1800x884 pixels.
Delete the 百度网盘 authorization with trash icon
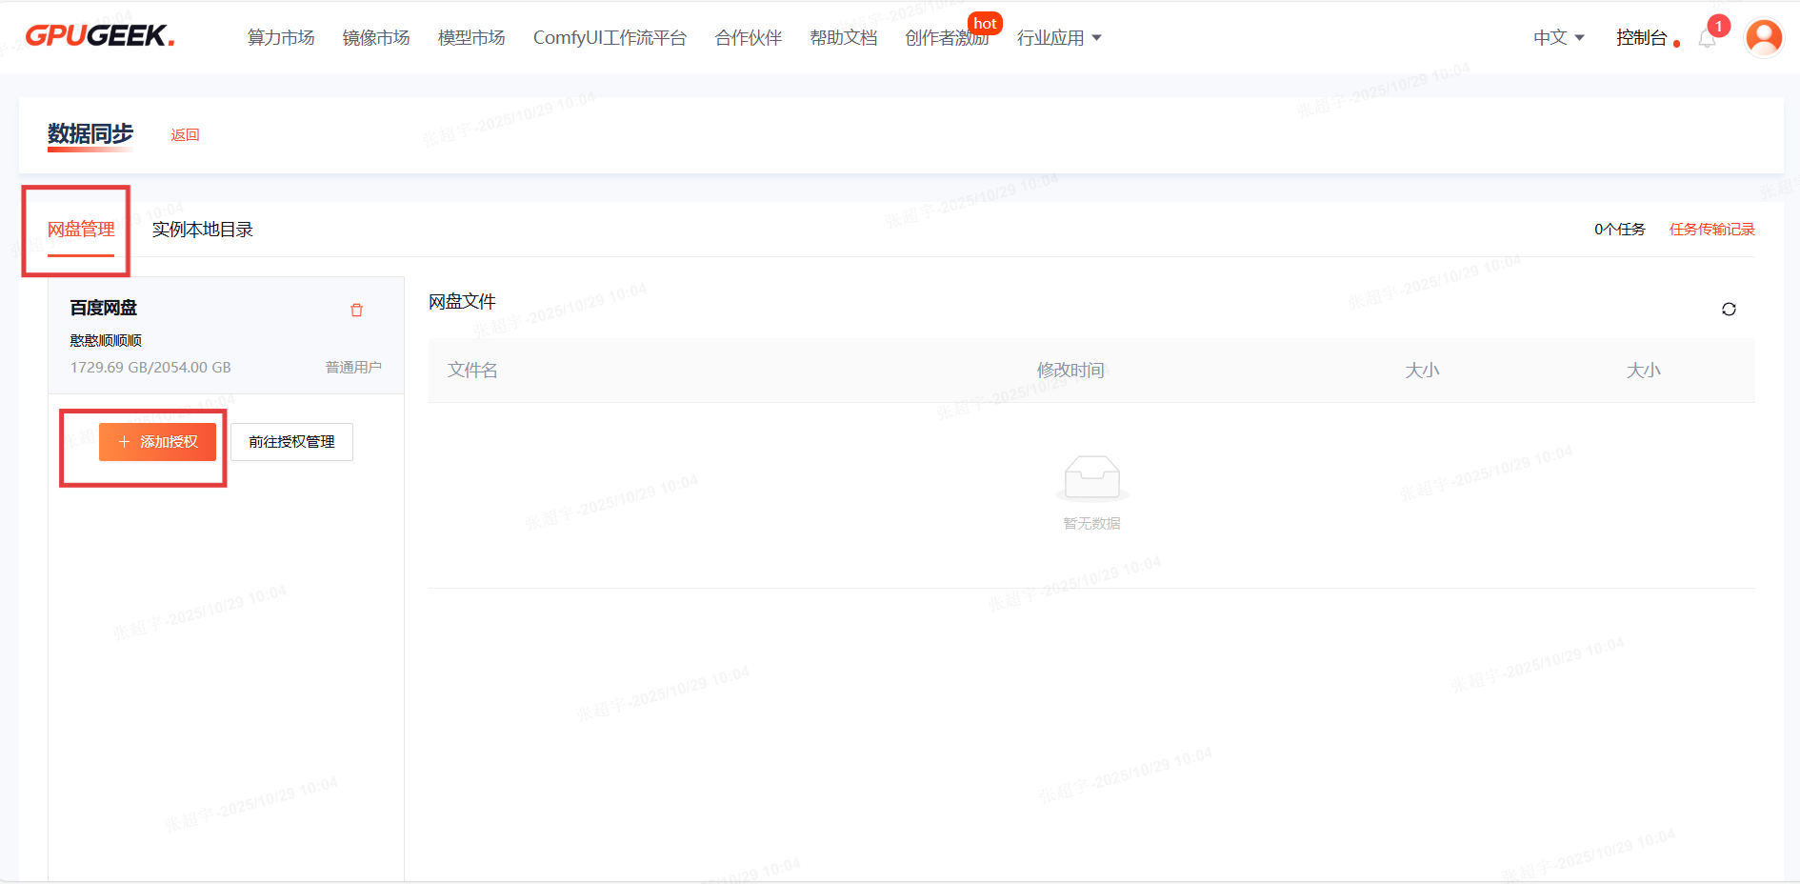356,310
